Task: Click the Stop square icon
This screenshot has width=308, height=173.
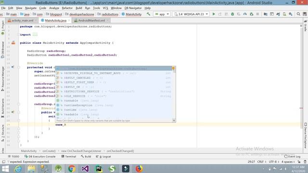Action: coord(257,14)
